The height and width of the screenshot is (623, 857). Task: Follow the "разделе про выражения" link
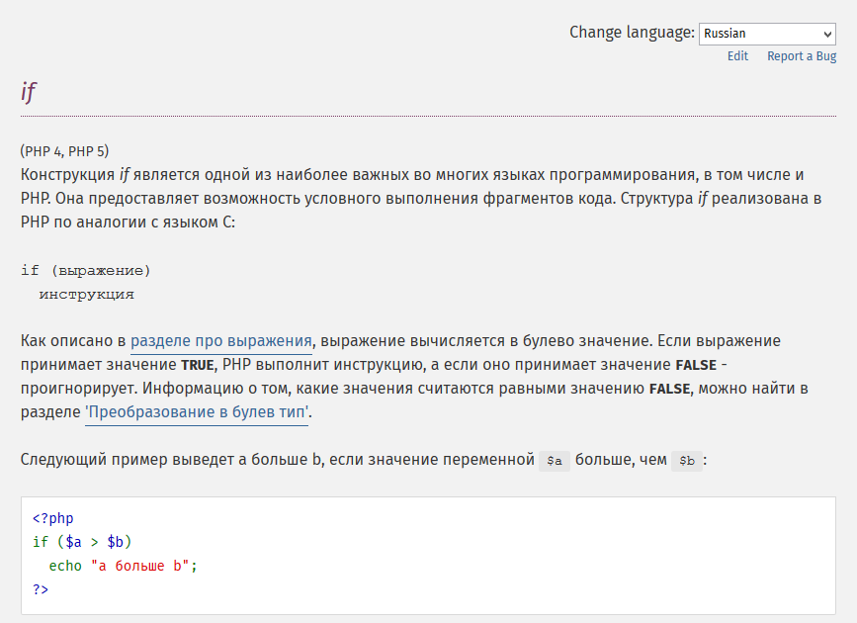[x=221, y=341]
